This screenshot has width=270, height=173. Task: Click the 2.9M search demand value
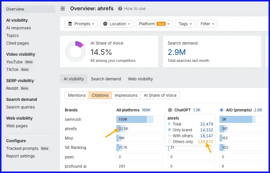point(177,52)
